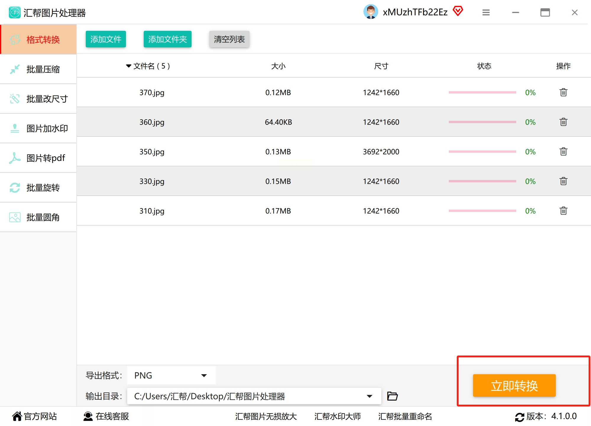Remove 310.jpg using its trash icon
Viewport: 591px width, 426px height.
point(563,211)
